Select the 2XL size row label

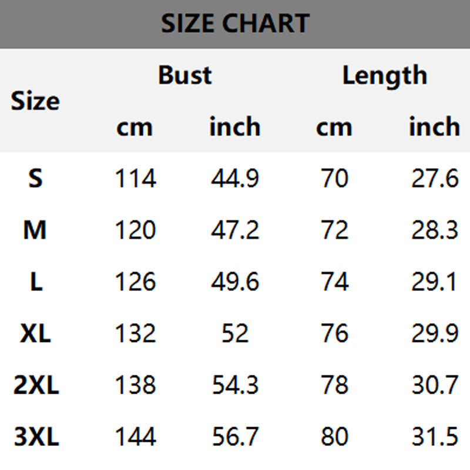tap(36, 385)
